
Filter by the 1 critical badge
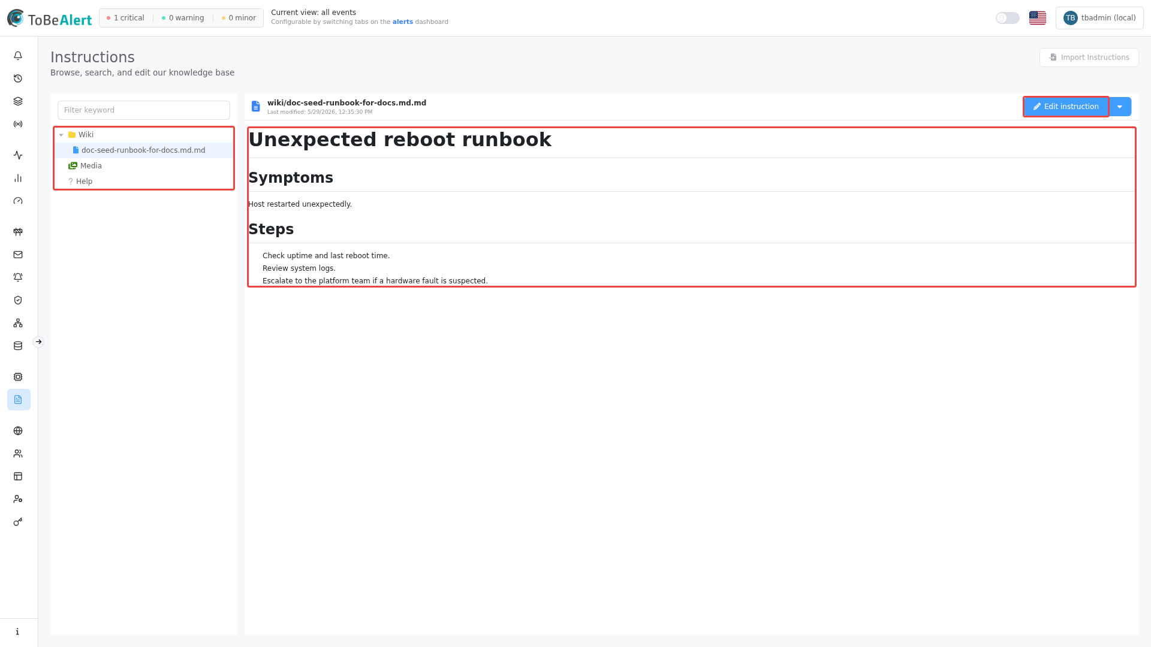[125, 18]
